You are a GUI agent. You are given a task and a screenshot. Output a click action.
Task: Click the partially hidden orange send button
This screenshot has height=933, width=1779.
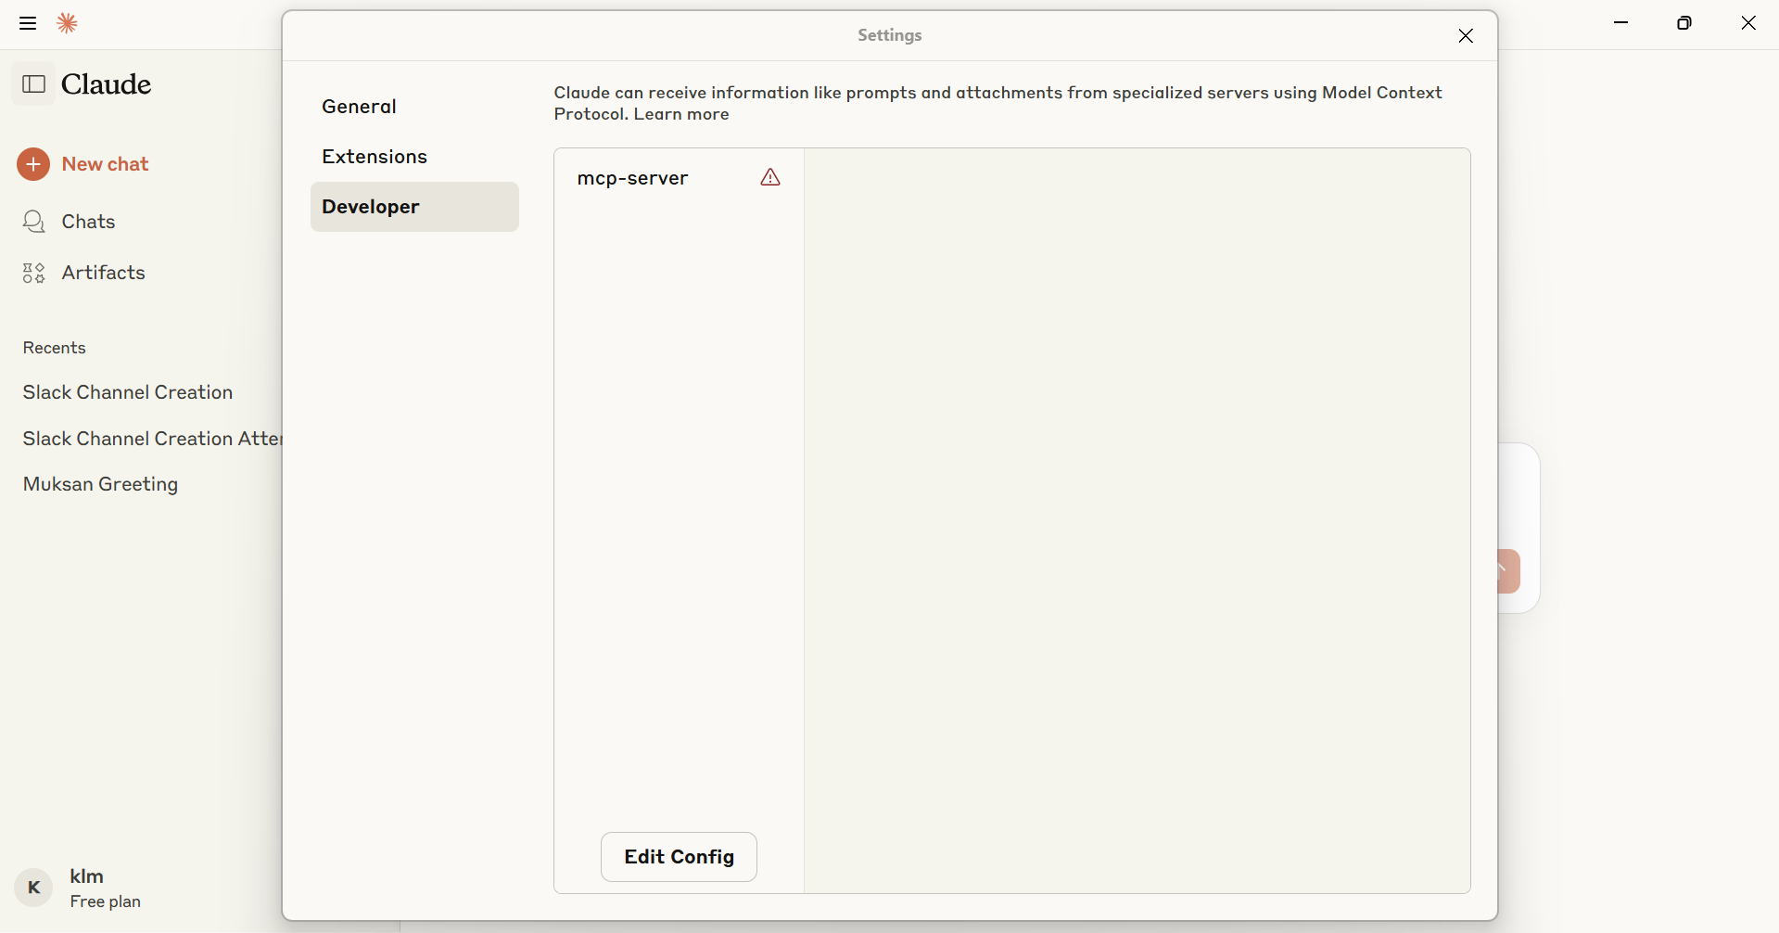tap(1509, 571)
